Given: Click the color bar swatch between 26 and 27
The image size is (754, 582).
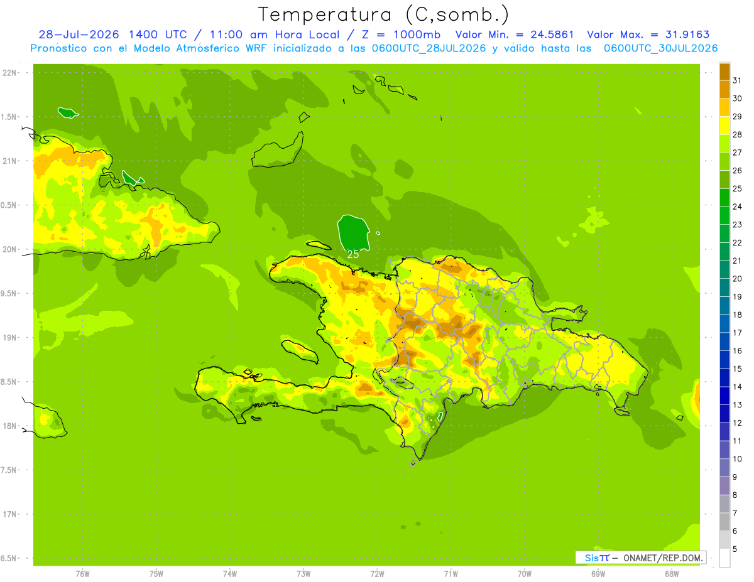Looking at the screenshot, I should (724, 161).
